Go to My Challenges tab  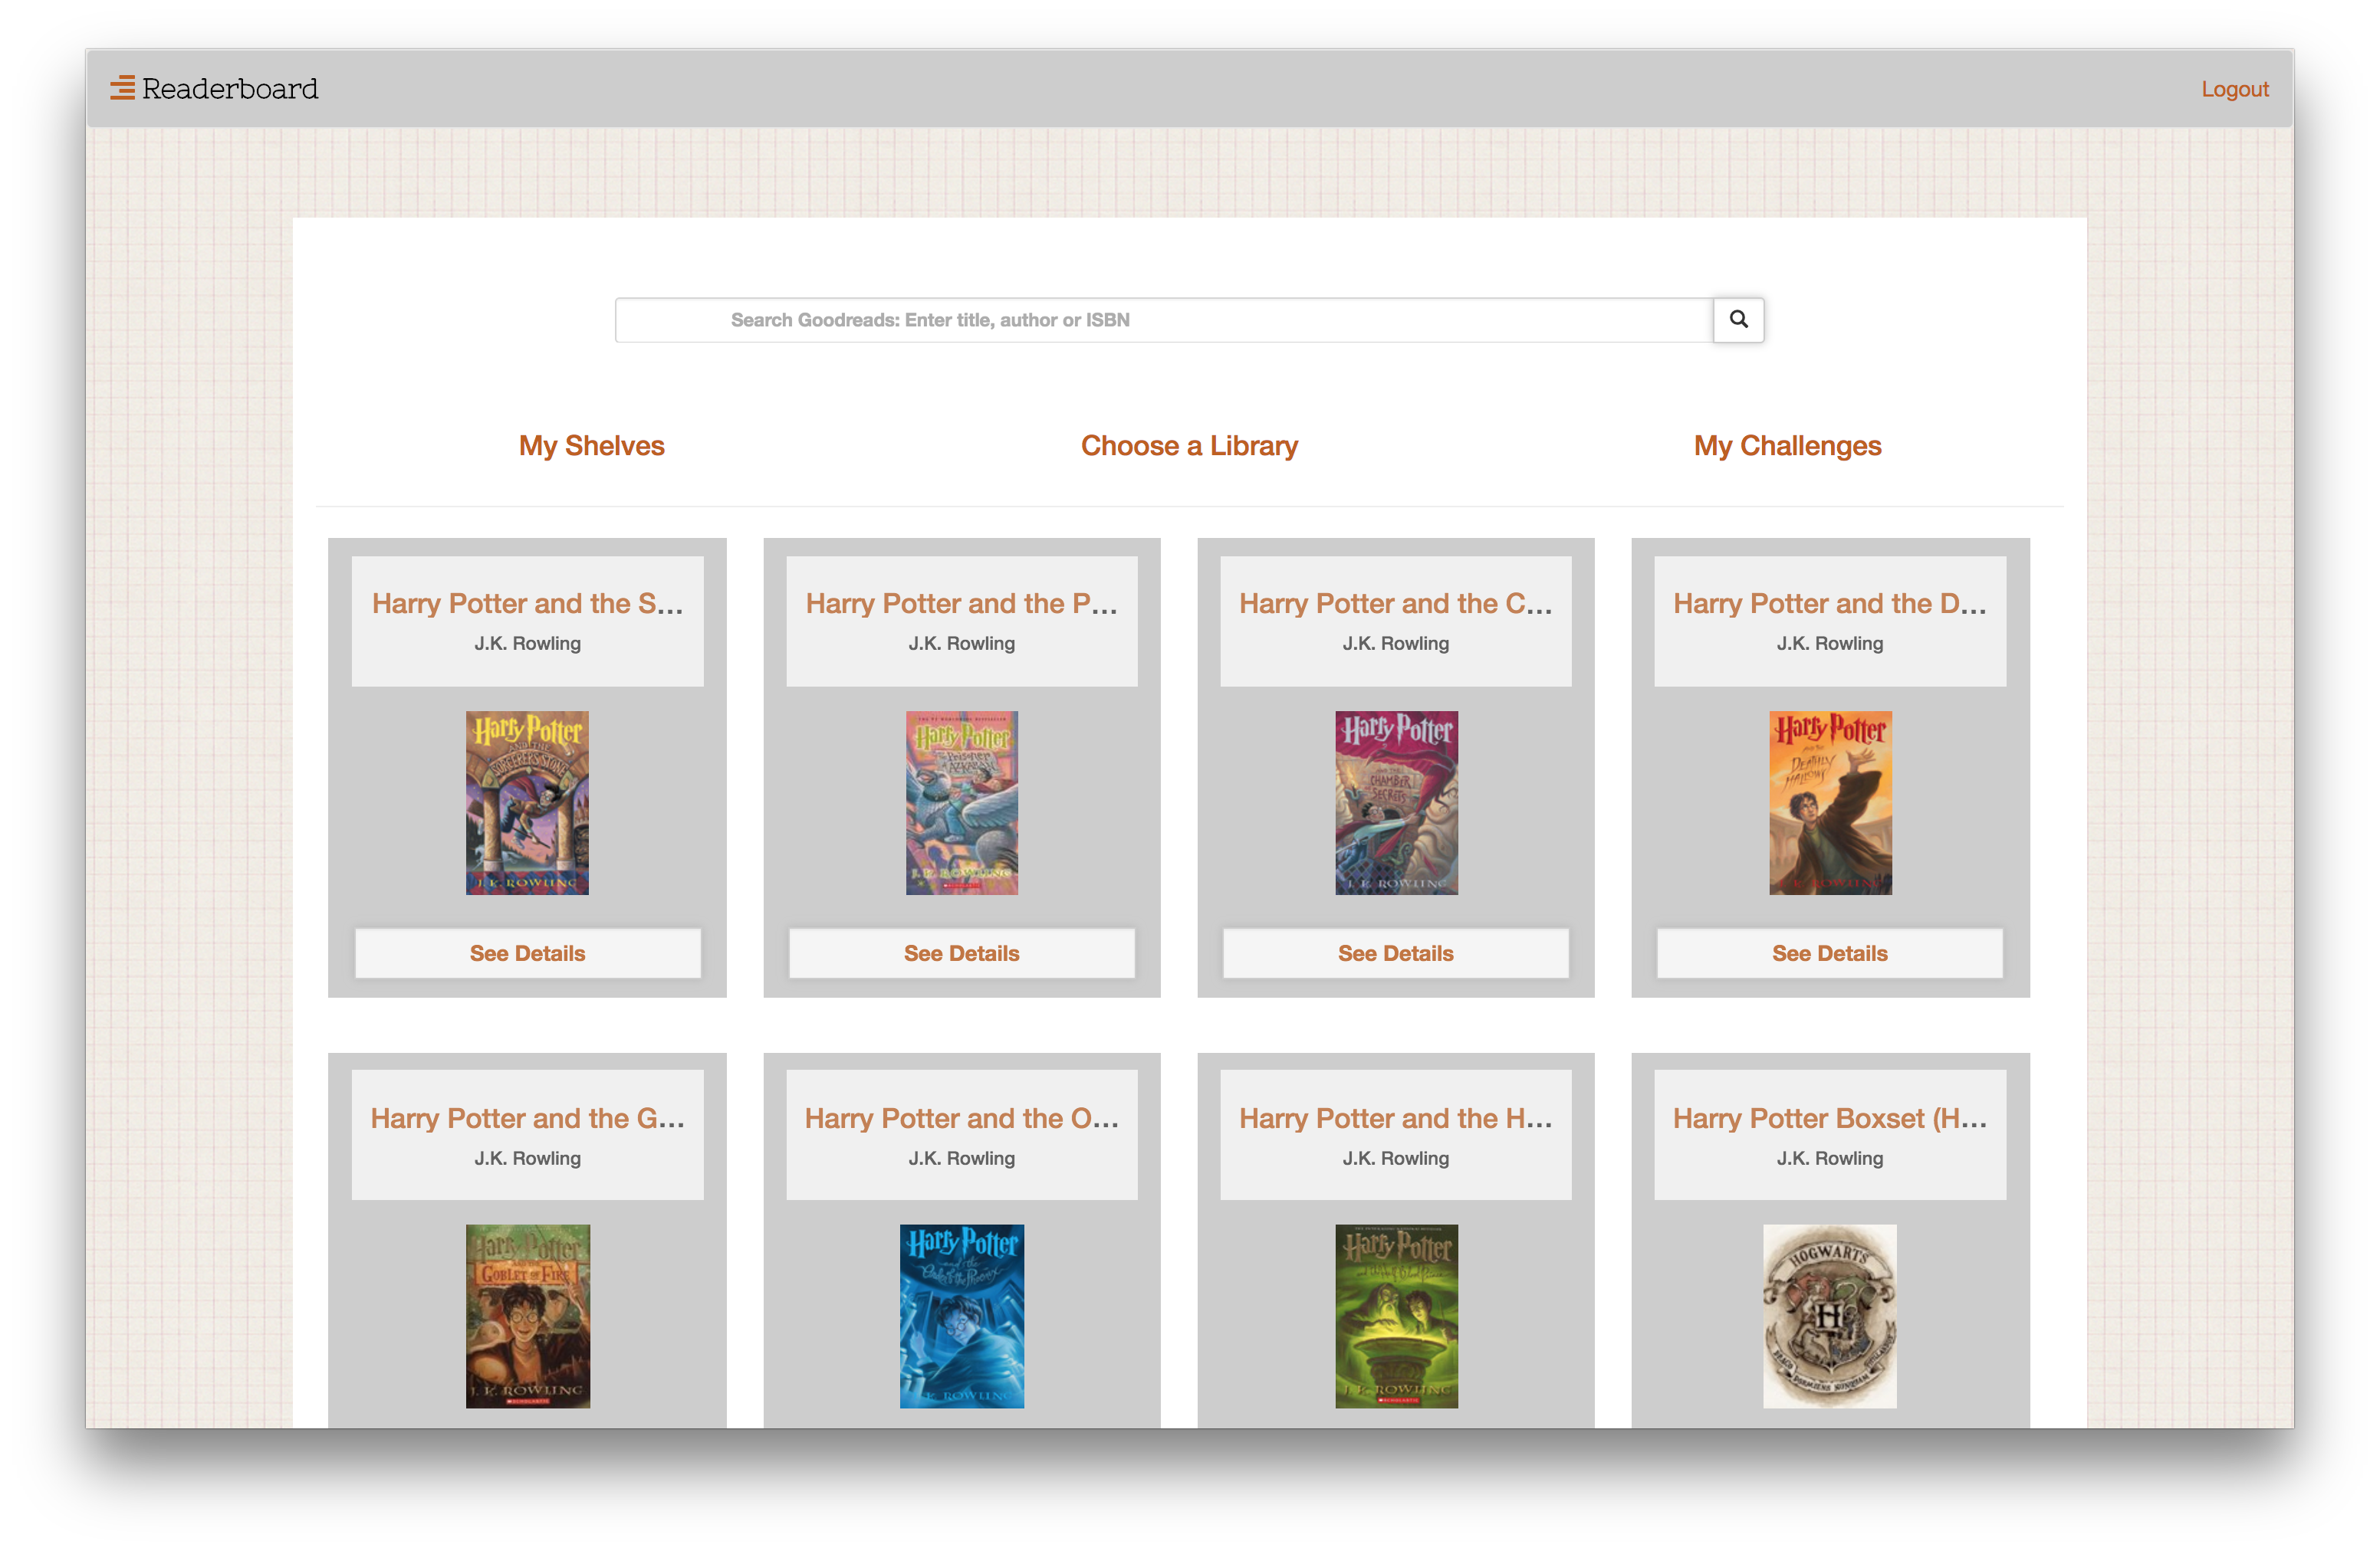1787,446
